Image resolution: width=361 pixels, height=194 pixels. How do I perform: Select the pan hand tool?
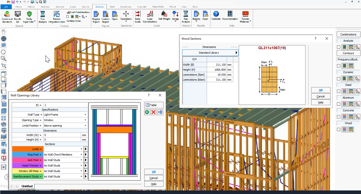3,32
